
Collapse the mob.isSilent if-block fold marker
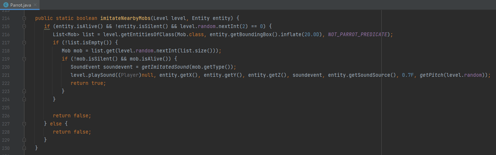pyautogui.click(x=24, y=59)
